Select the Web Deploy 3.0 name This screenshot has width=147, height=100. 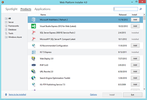click(46, 59)
